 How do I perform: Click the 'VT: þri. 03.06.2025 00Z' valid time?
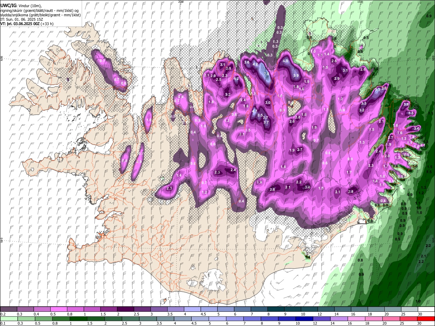pos(20,24)
